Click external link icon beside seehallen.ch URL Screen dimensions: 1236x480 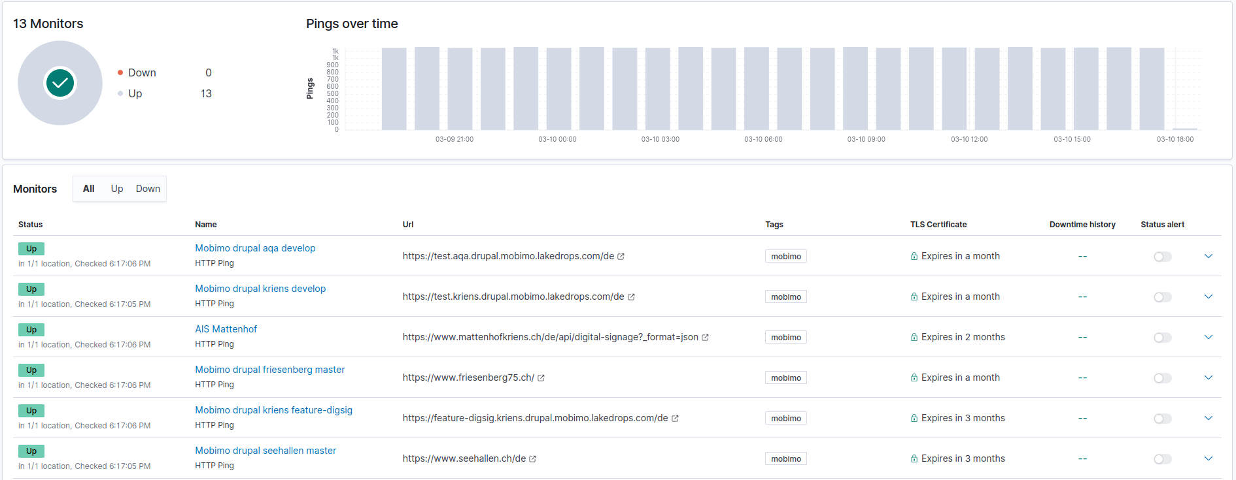tap(532, 459)
